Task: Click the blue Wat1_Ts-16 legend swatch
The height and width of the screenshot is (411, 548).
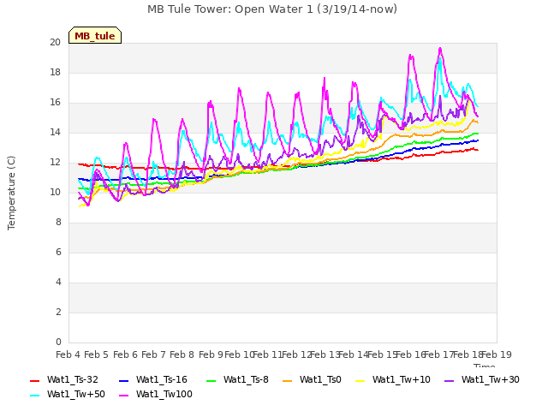Action: 124,380
